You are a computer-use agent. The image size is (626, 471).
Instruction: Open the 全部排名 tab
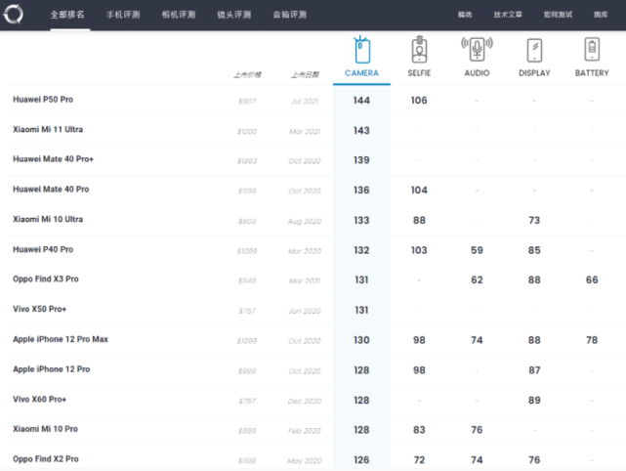tap(67, 15)
